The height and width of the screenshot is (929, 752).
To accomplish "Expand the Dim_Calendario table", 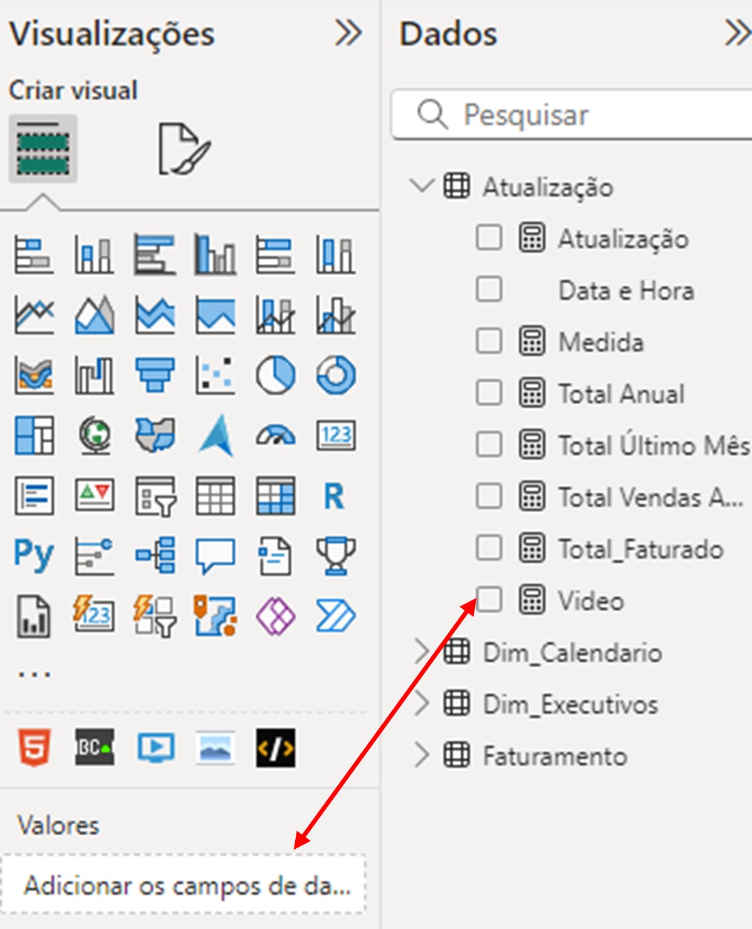I will click(421, 653).
